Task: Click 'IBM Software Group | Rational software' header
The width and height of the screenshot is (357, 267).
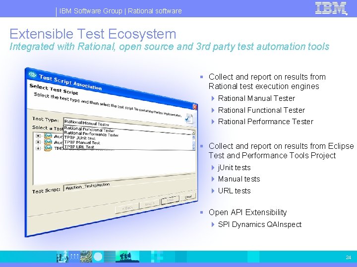Action: pos(120,11)
